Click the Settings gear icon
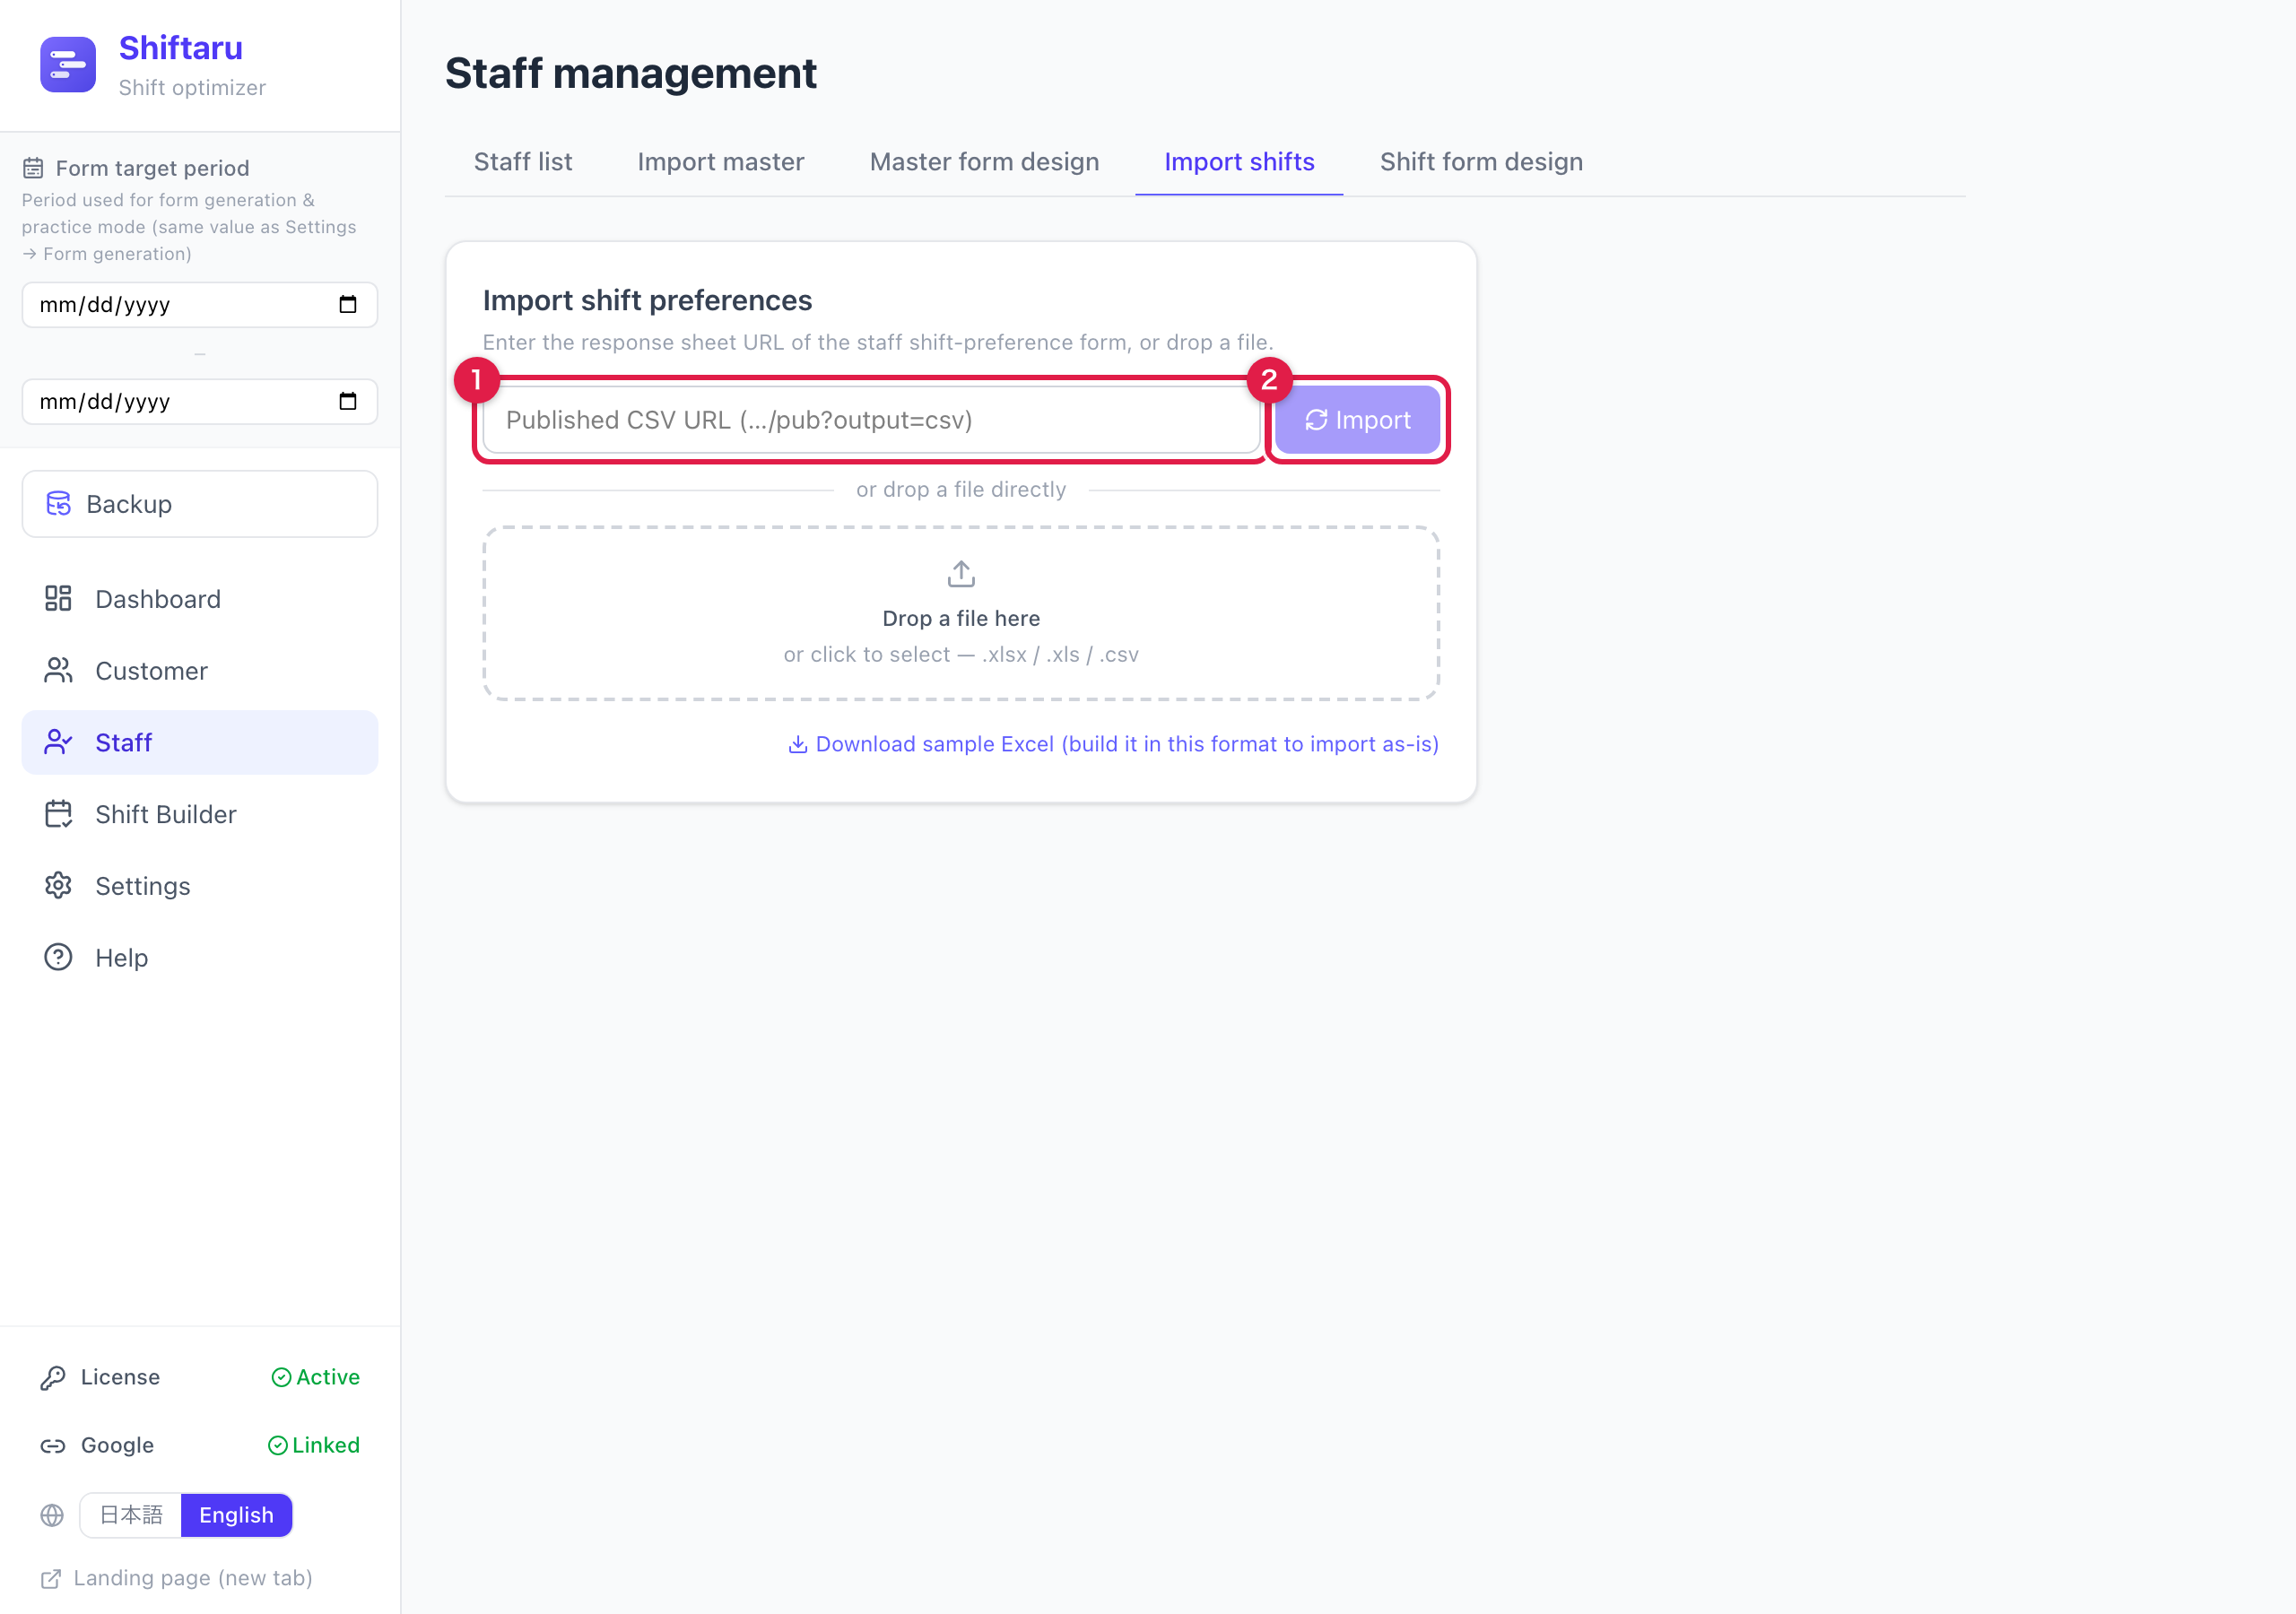This screenshot has width=2296, height=1614. [x=58, y=885]
